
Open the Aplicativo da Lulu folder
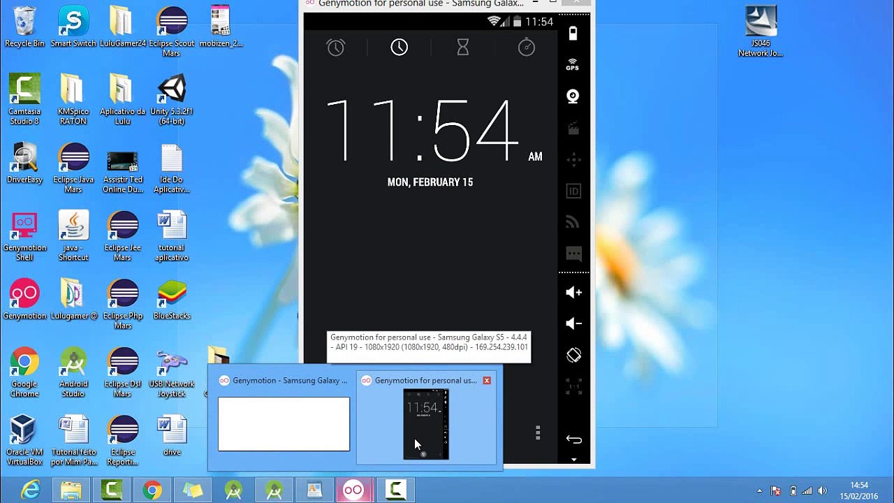[122, 100]
